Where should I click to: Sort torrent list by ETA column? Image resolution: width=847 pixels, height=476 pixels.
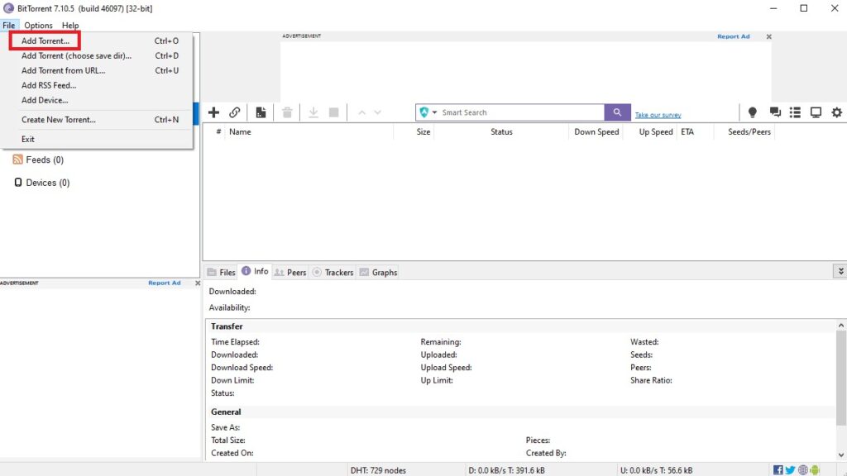point(696,131)
